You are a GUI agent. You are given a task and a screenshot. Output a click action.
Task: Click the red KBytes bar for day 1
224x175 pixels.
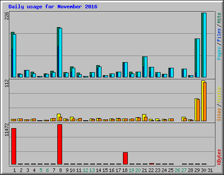pyautogui.click(x=14, y=146)
